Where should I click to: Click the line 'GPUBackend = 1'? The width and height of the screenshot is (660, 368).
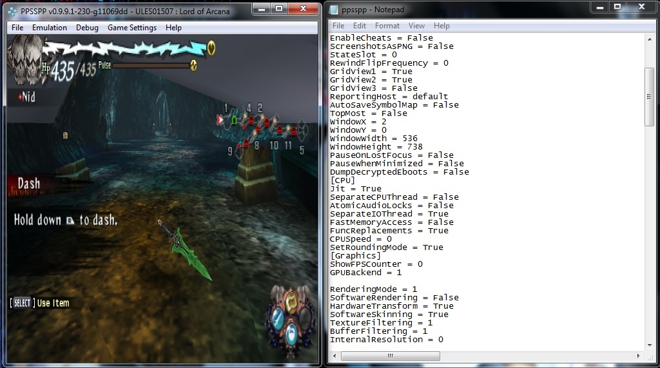(x=366, y=273)
